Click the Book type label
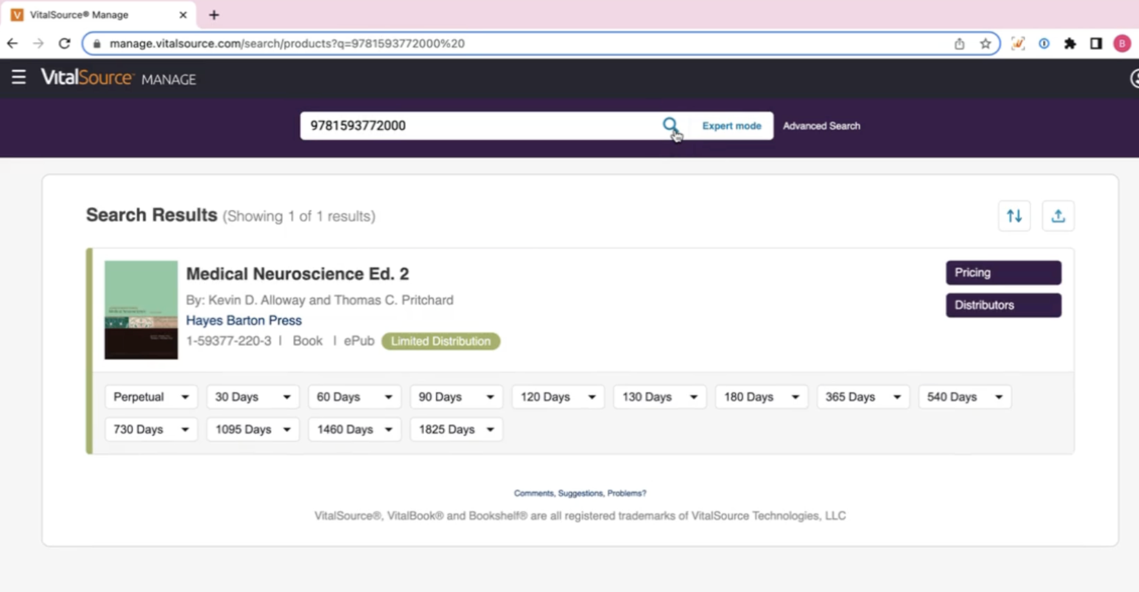 308,341
